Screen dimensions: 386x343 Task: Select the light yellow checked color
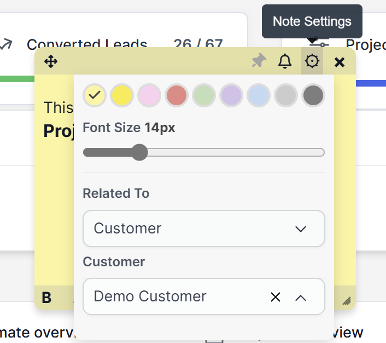[x=95, y=95]
